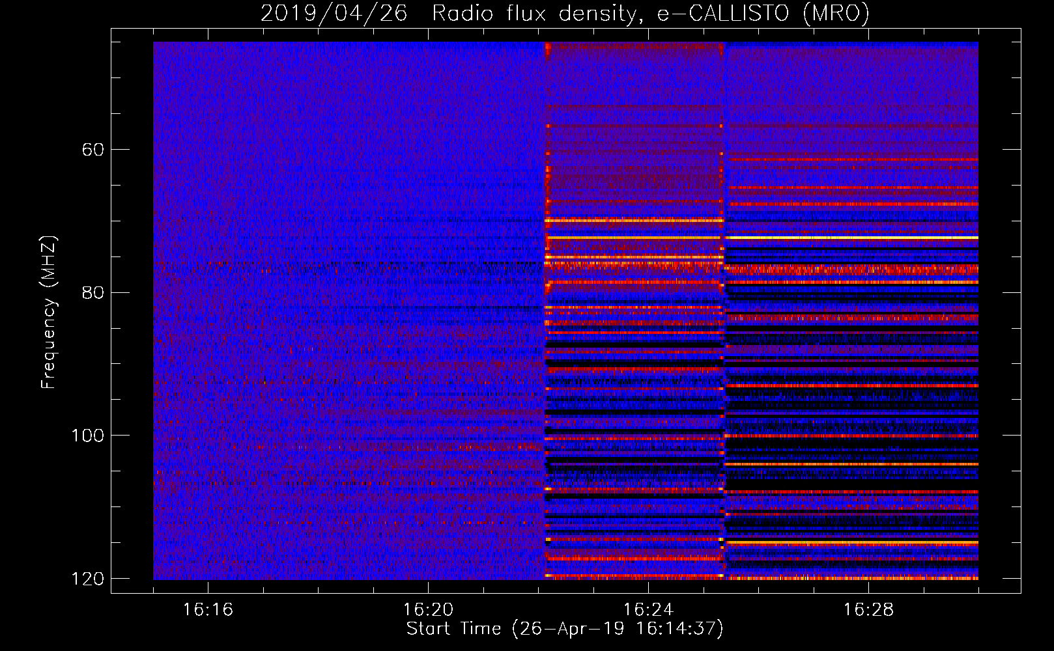Click the 'Frequency (MHZ)' axis label
The image size is (1054, 651).
coord(49,312)
